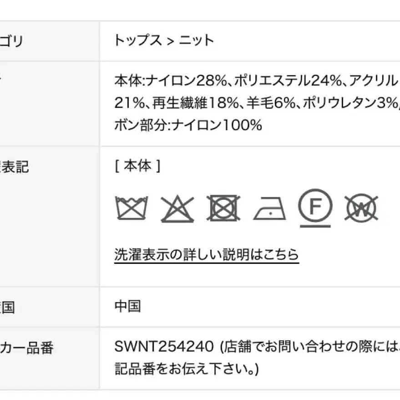The image size is (400, 400).
Task: Click the [ 本体 ] label above care icons
Action: [137, 167]
